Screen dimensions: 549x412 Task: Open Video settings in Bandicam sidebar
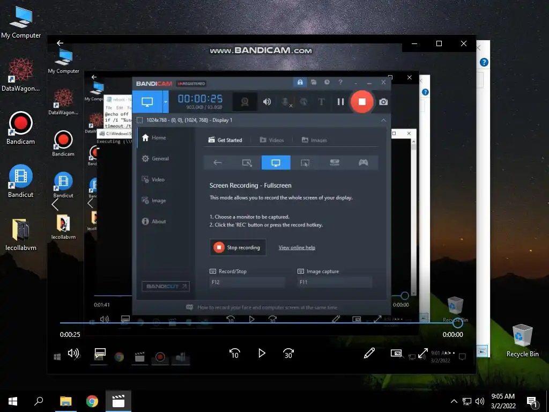point(153,180)
